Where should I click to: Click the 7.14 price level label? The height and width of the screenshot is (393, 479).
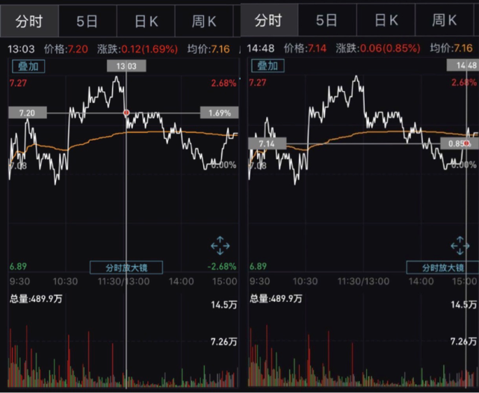[268, 143]
